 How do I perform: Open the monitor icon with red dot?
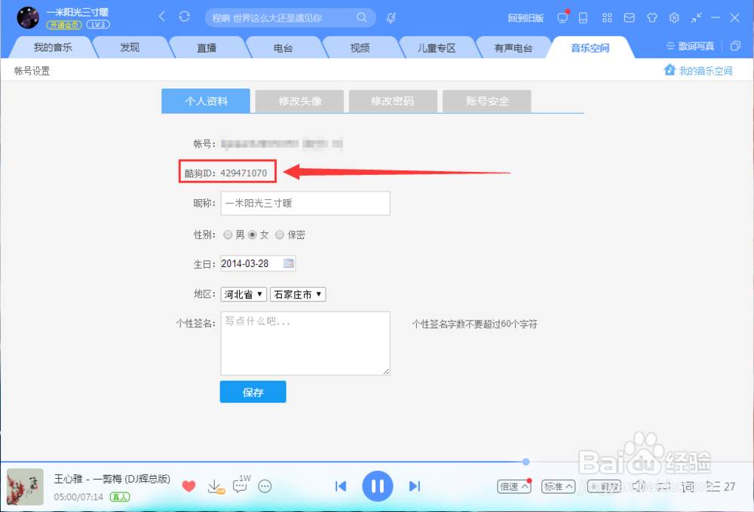(562, 18)
